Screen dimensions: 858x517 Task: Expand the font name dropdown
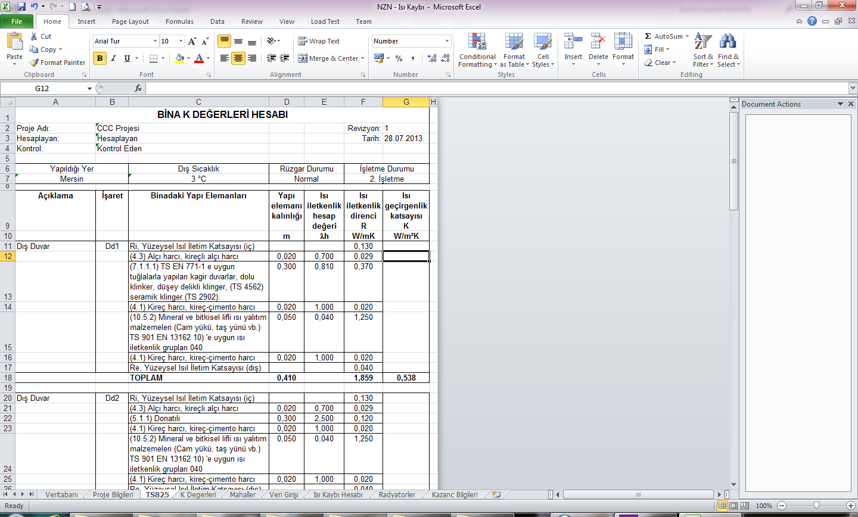[x=155, y=41]
